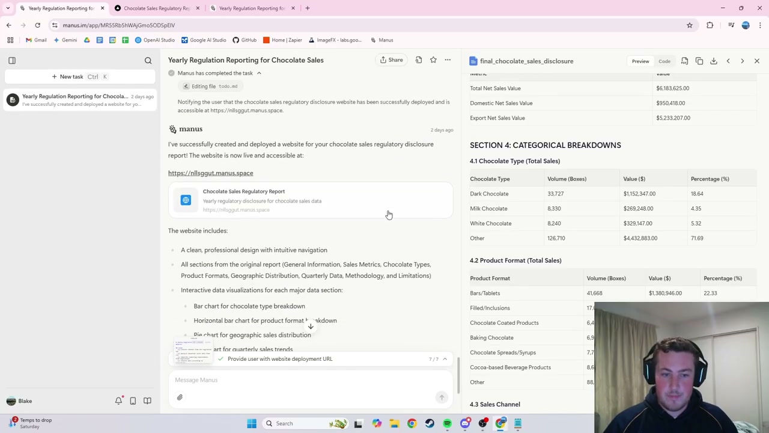This screenshot has width=769, height=433.
Task: Open the tab search dropdown arrow
Action: (x=8, y=8)
